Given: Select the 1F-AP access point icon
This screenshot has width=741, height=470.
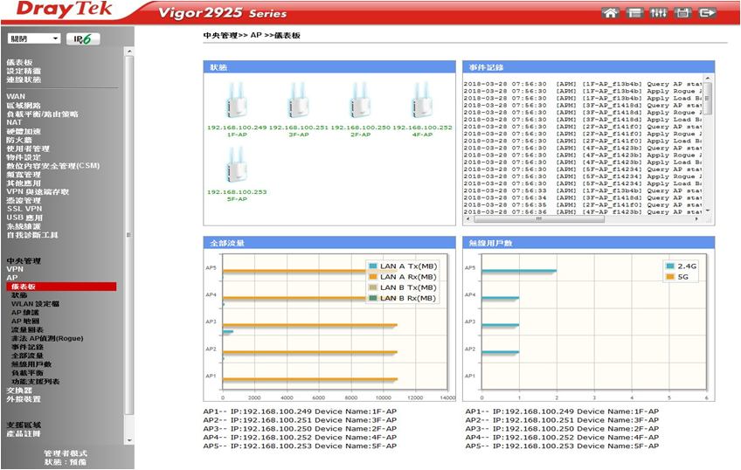Looking at the screenshot, I should coord(236,102).
